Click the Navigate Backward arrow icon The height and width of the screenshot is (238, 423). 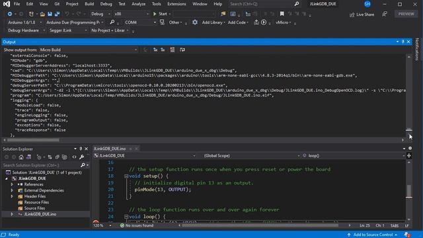[x=10, y=14]
